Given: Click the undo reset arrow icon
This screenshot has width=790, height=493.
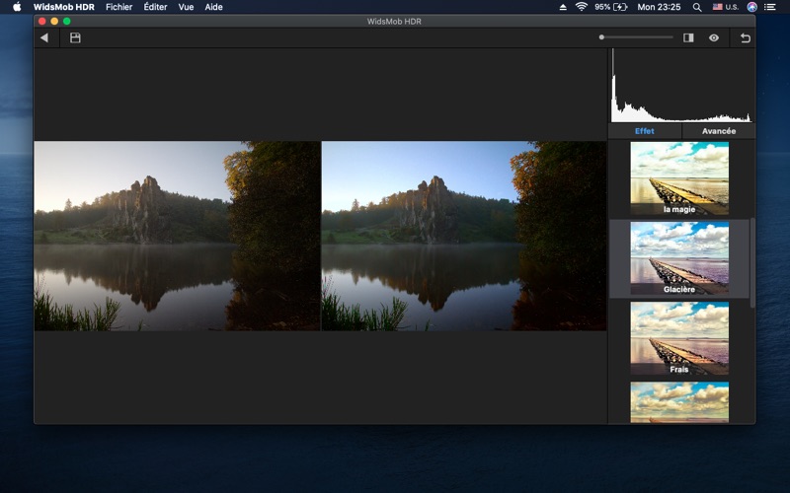Looking at the screenshot, I should click(746, 37).
